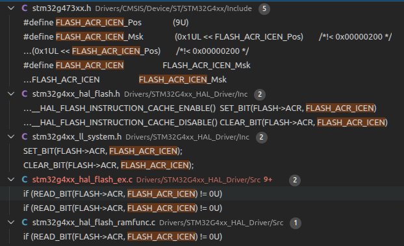
Task: Collapse stm32g4xx_hal_flash_ex.c results chevron
Action: click(x=11, y=180)
